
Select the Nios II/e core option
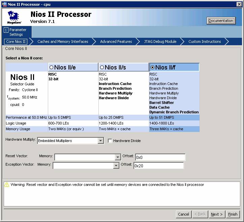[x=52, y=67]
